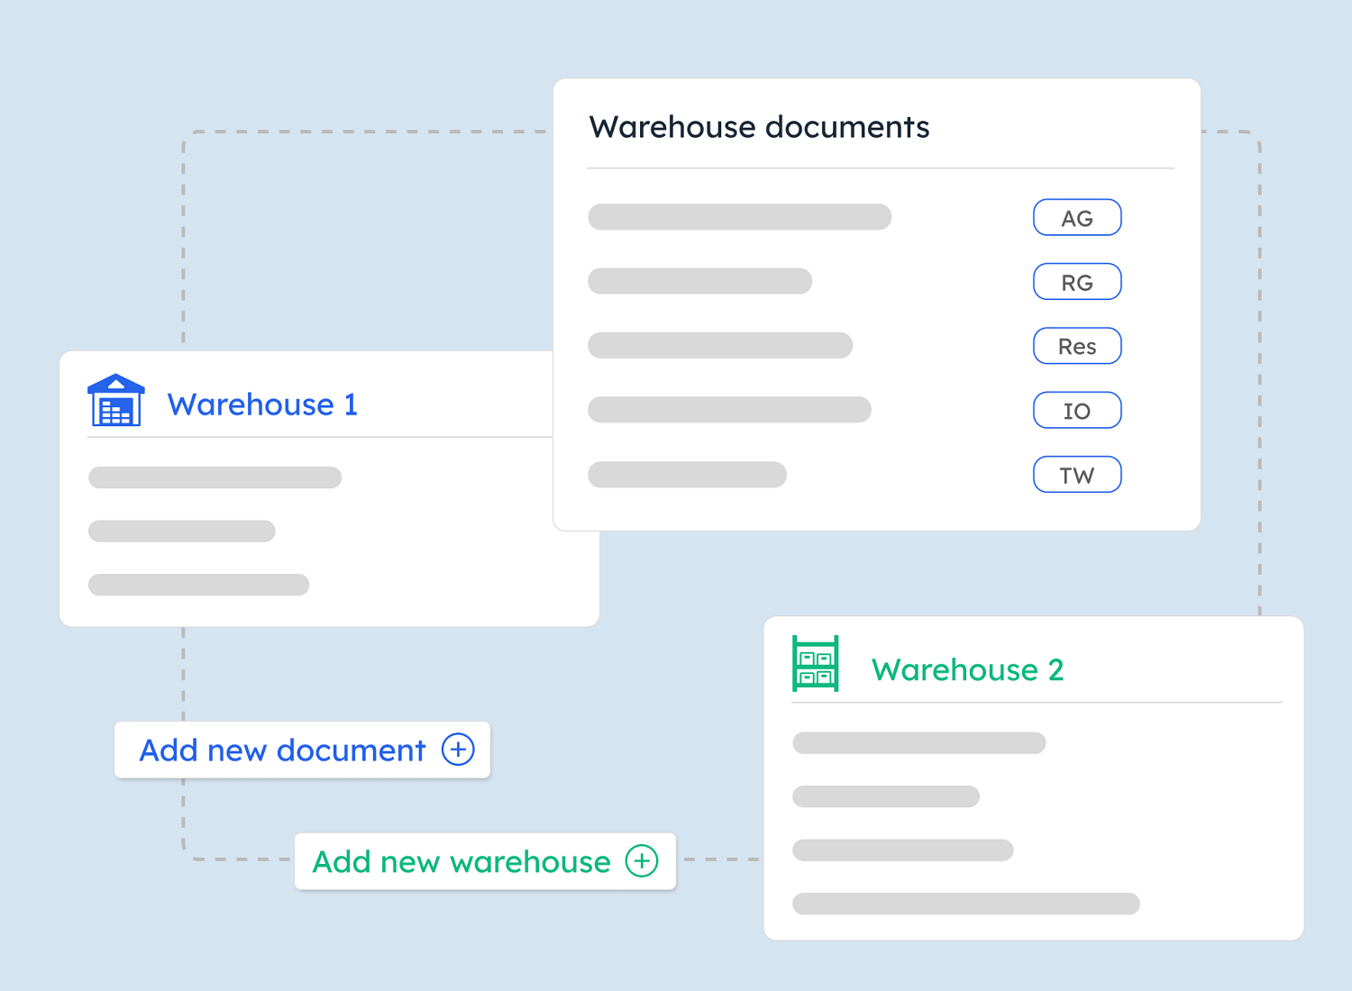The height and width of the screenshot is (991, 1352).
Task: Open the Warehouse documents panel header
Action: (x=760, y=126)
